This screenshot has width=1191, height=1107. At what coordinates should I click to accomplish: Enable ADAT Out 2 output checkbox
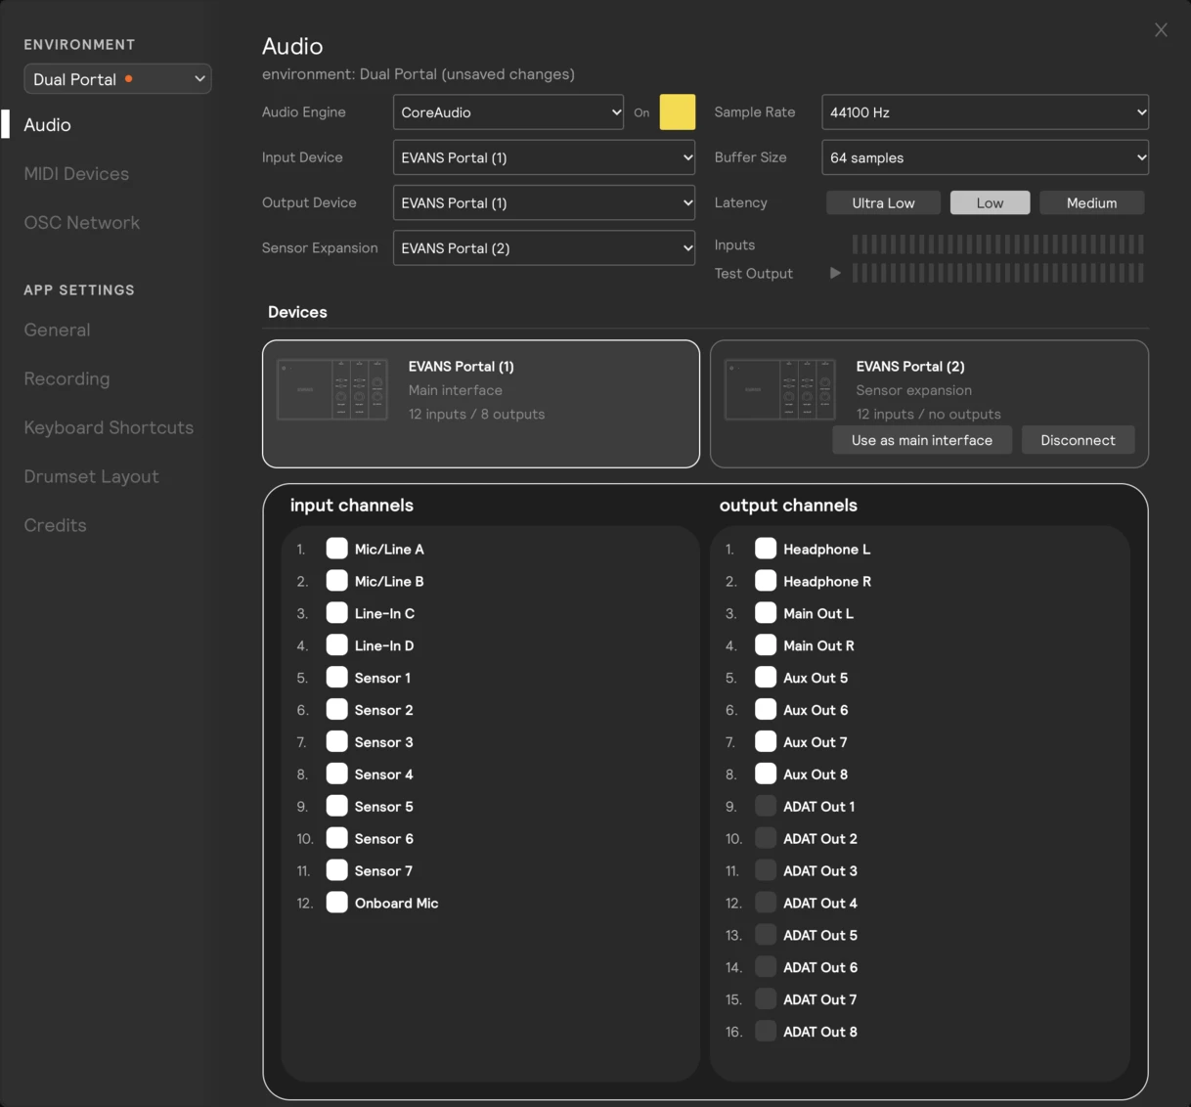click(x=766, y=839)
